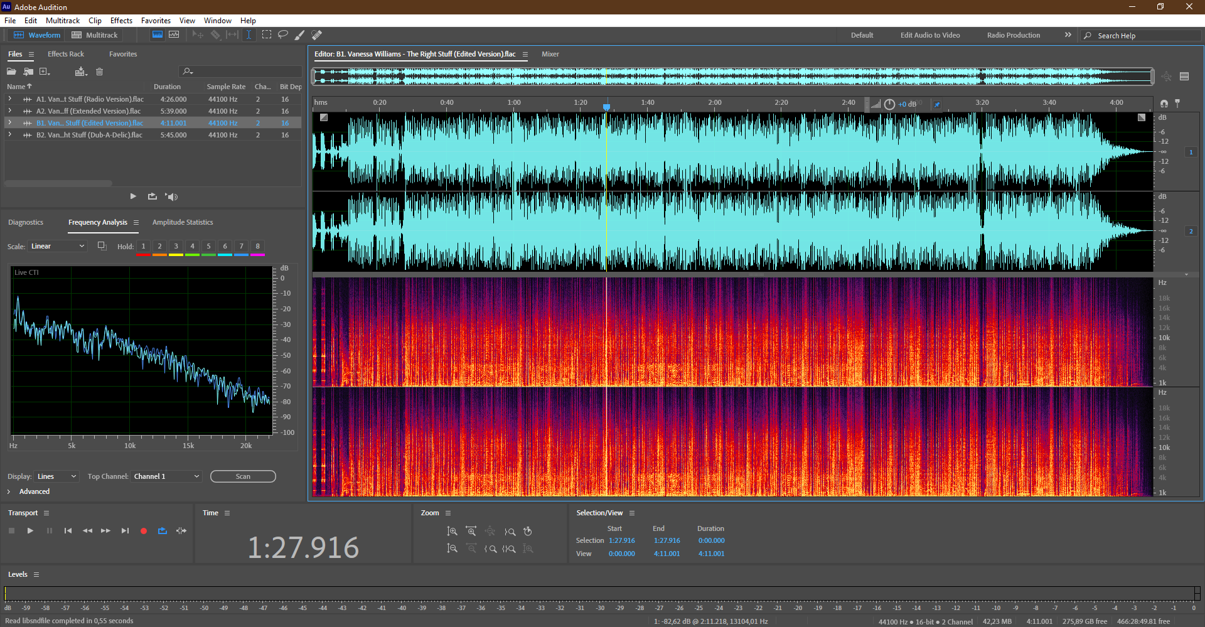Click the Insert into Multitrack icon
This screenshot has width=1205, height=627.
point(80,72)
